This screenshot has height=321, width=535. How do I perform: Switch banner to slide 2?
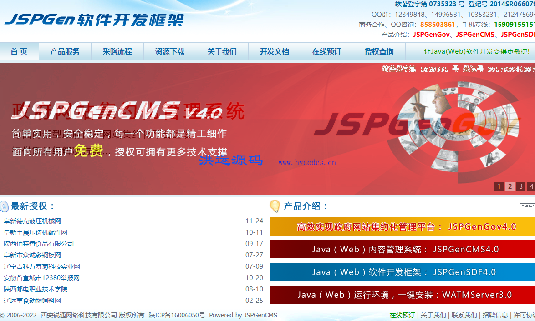510,186
